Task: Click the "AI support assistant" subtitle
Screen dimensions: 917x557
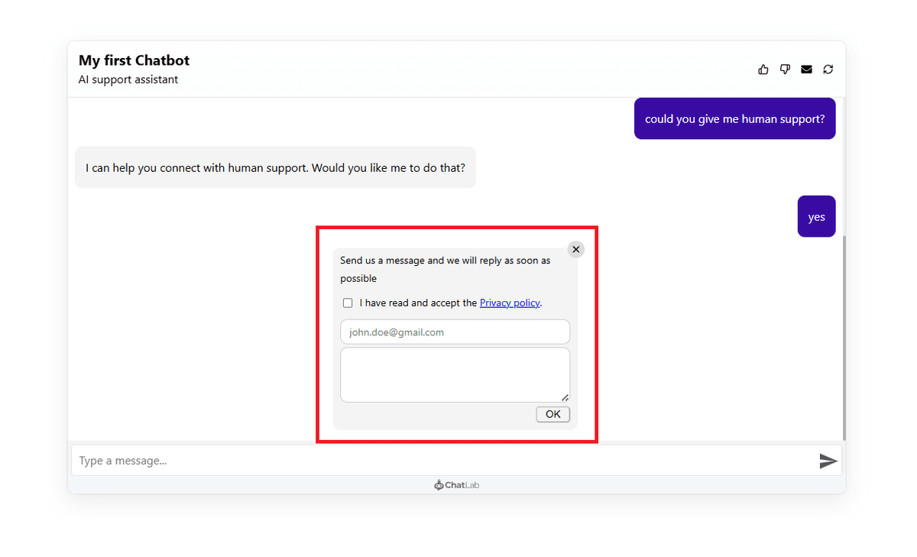Action: point(128,79)
